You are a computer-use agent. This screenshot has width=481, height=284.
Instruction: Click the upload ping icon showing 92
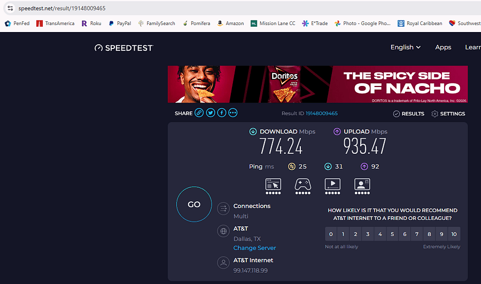(x=364, y=167)
